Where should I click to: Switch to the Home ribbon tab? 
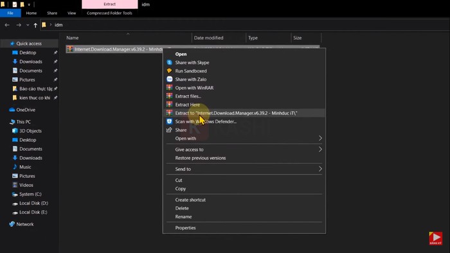point(32,13)
